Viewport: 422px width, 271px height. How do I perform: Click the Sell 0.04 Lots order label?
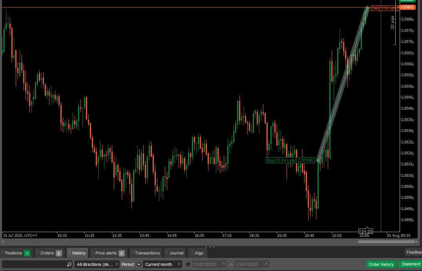click(384, 8)
